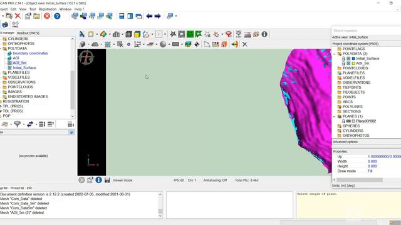Click the red X delete icon in top toolbar
The width and height of the screenshot is (401, 225).
click(x=18, y=16)
